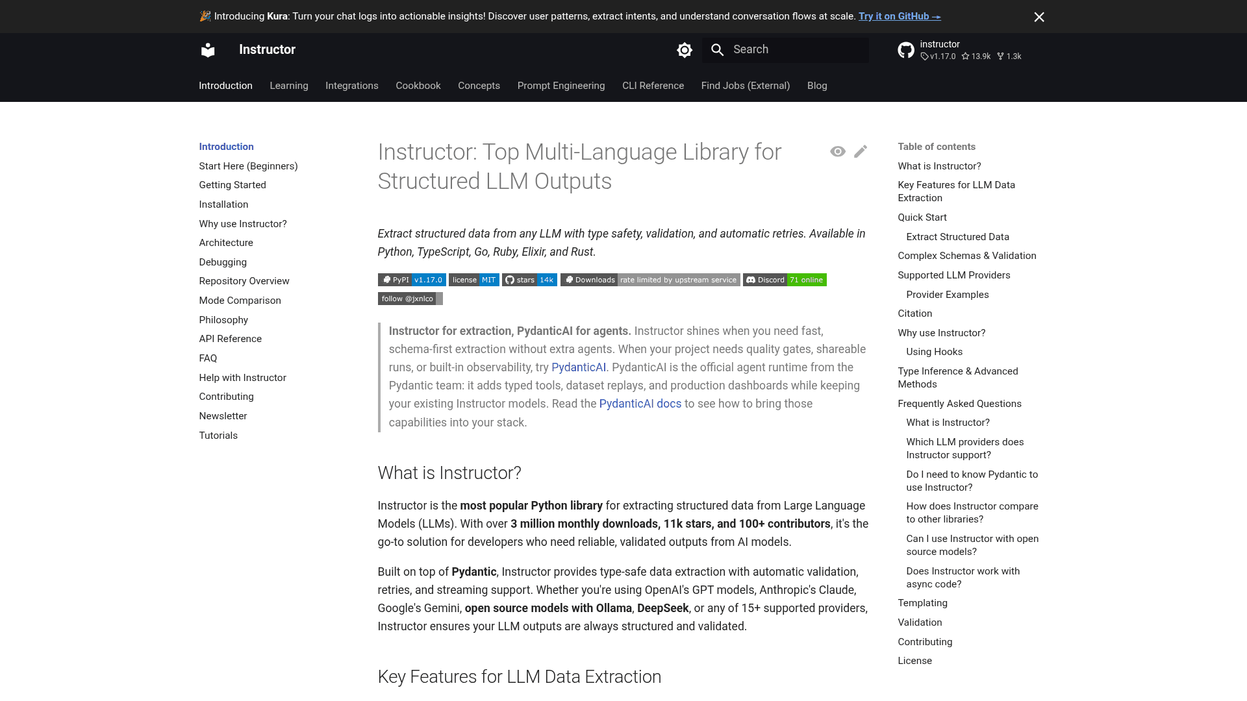Screen dimensions: 1247x701
Task: Jump to Does Instructor work with async code
Action: click(x=963, y=578)
